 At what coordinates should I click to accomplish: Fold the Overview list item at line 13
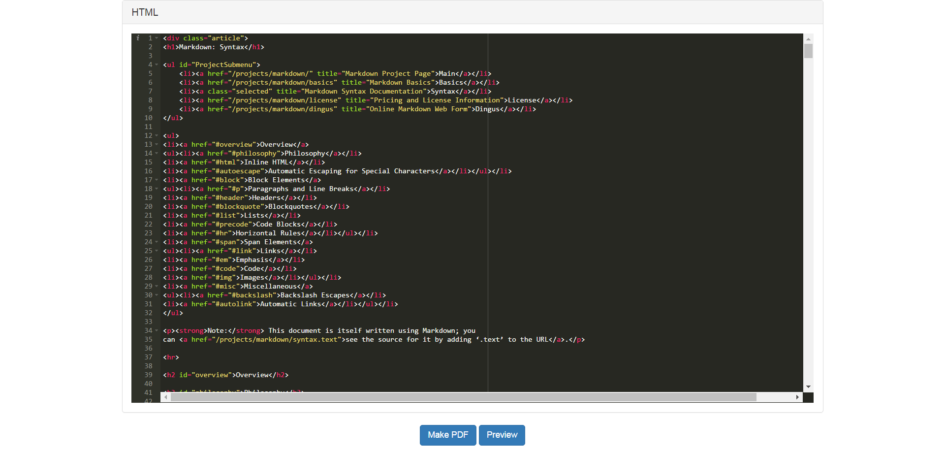[157, 144]
